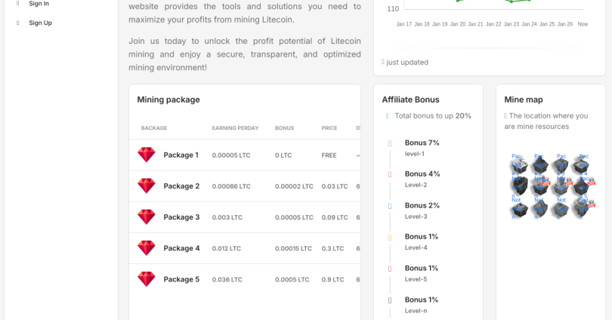Viewport: 612px width, 320px height.
Task: Open the Sign Up menu item
Action: pos(40,23)
